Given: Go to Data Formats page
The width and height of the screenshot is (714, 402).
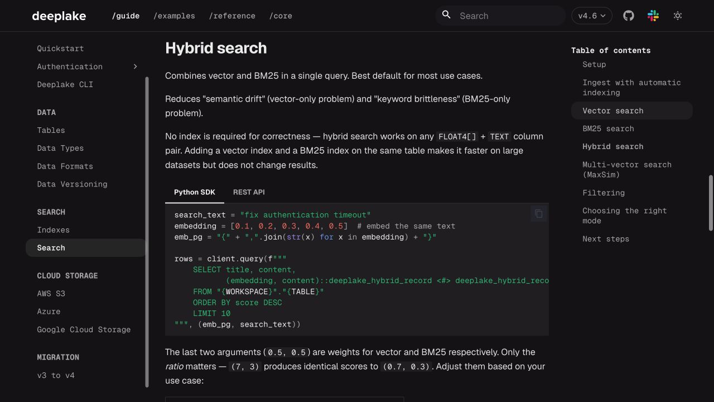Looking at the screenshot, I should tap(65, 166).
